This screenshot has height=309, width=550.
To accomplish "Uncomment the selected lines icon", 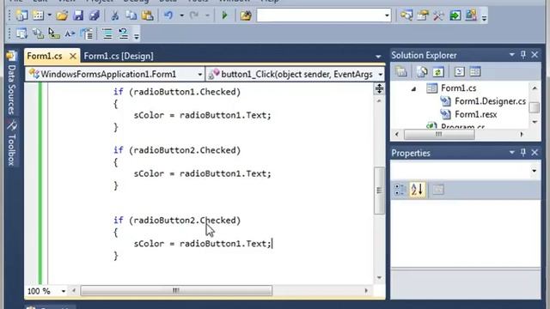I will [x=124, y=34].
